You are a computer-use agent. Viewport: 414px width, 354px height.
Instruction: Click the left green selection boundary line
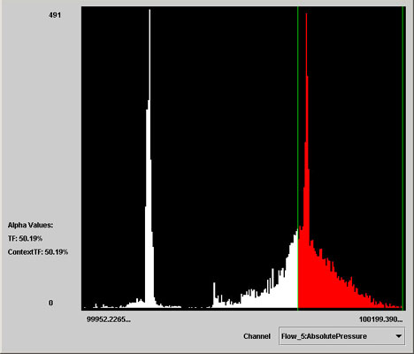click(297, 158)
